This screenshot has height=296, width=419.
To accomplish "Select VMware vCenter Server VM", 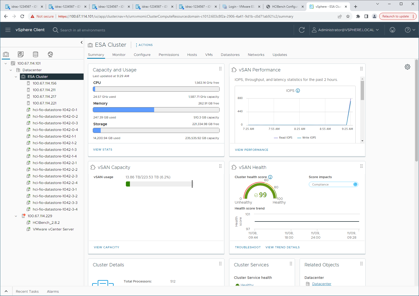I will point(53,229).
